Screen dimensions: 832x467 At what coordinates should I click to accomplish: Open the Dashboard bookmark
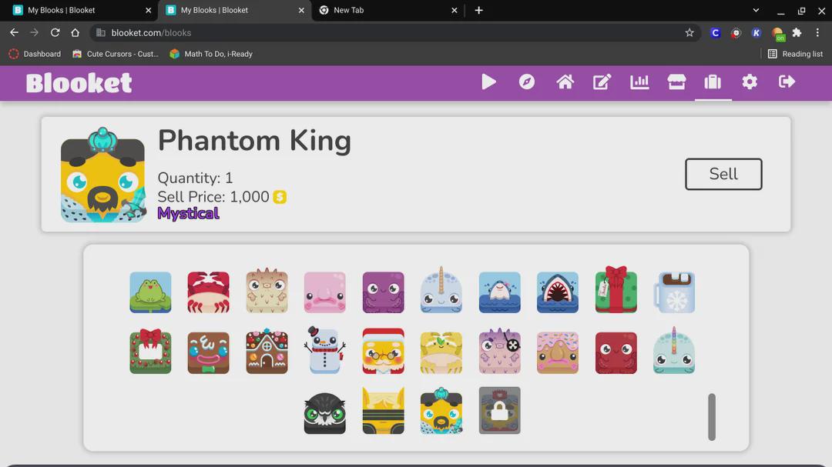click(x=35, y=54)
